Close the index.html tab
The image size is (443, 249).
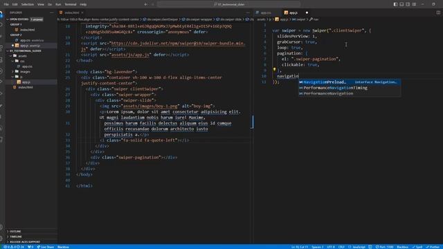(82, 12)
